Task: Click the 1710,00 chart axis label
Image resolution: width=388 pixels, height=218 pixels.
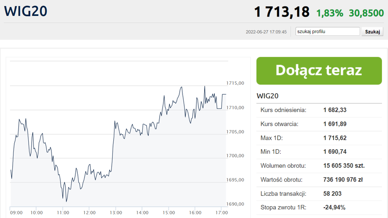Action: point(235,108)
